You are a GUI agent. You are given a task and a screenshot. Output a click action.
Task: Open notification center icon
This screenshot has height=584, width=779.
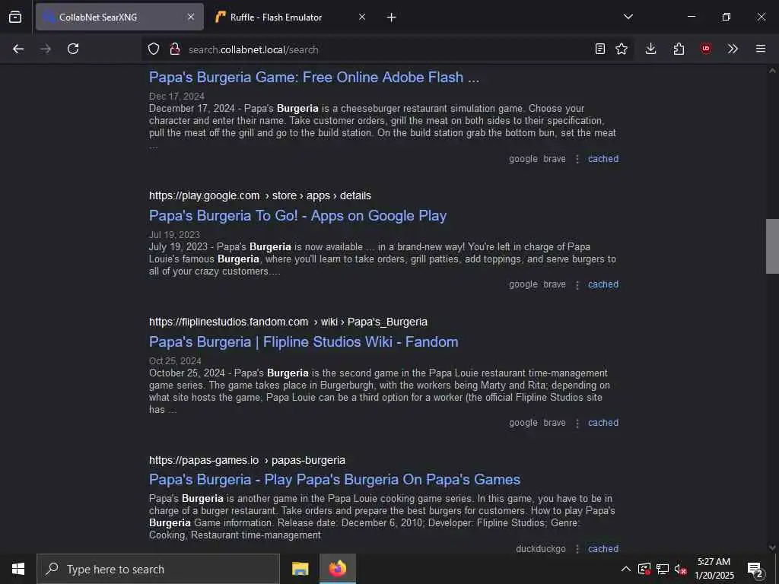pos(755,569)
